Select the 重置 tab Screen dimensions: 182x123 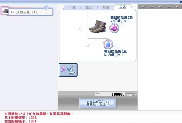[x=123, y=7]
